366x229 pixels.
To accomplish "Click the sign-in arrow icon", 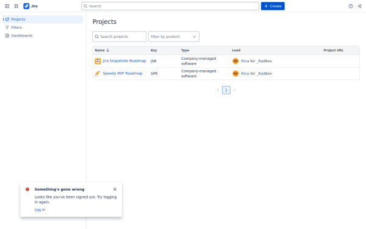I will pyautogui.click(x=359, y=6).
